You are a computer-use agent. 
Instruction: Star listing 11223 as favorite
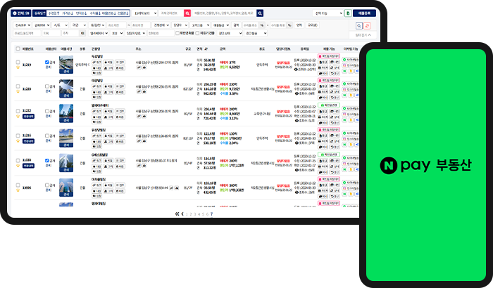(18, 67)
